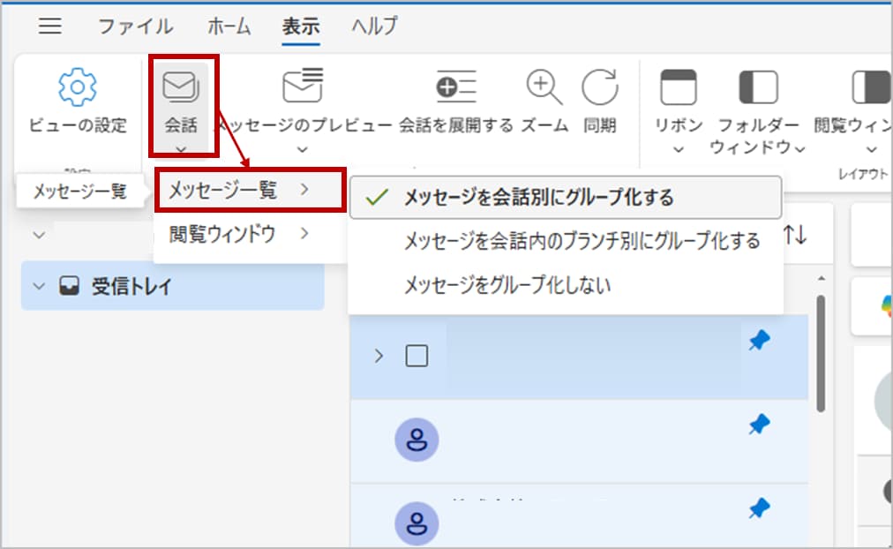The height and width of the screenshot is (549, 893).
Task: Switch to the ホーム tab
Action: [229, 26]
